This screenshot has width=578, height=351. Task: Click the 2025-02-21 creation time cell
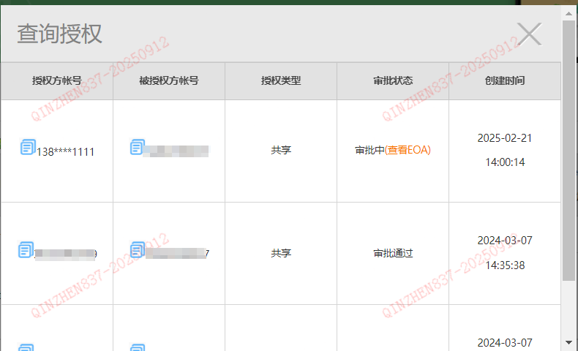pos(505,150)
